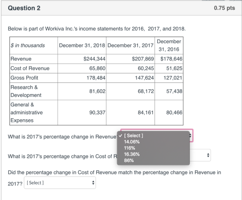242x200 pixels.
Task: Choose 86% from the open dropdown
Action: pos(153,160)
